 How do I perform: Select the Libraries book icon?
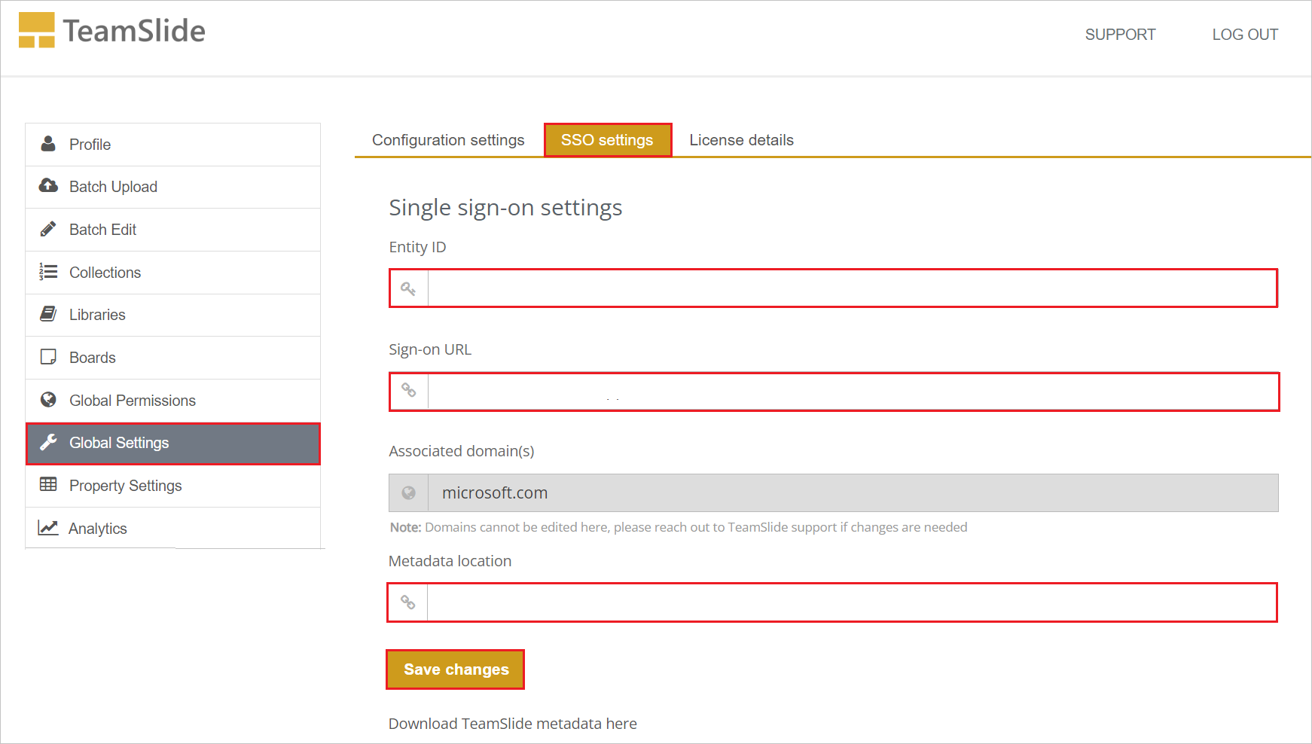(48, 315)
